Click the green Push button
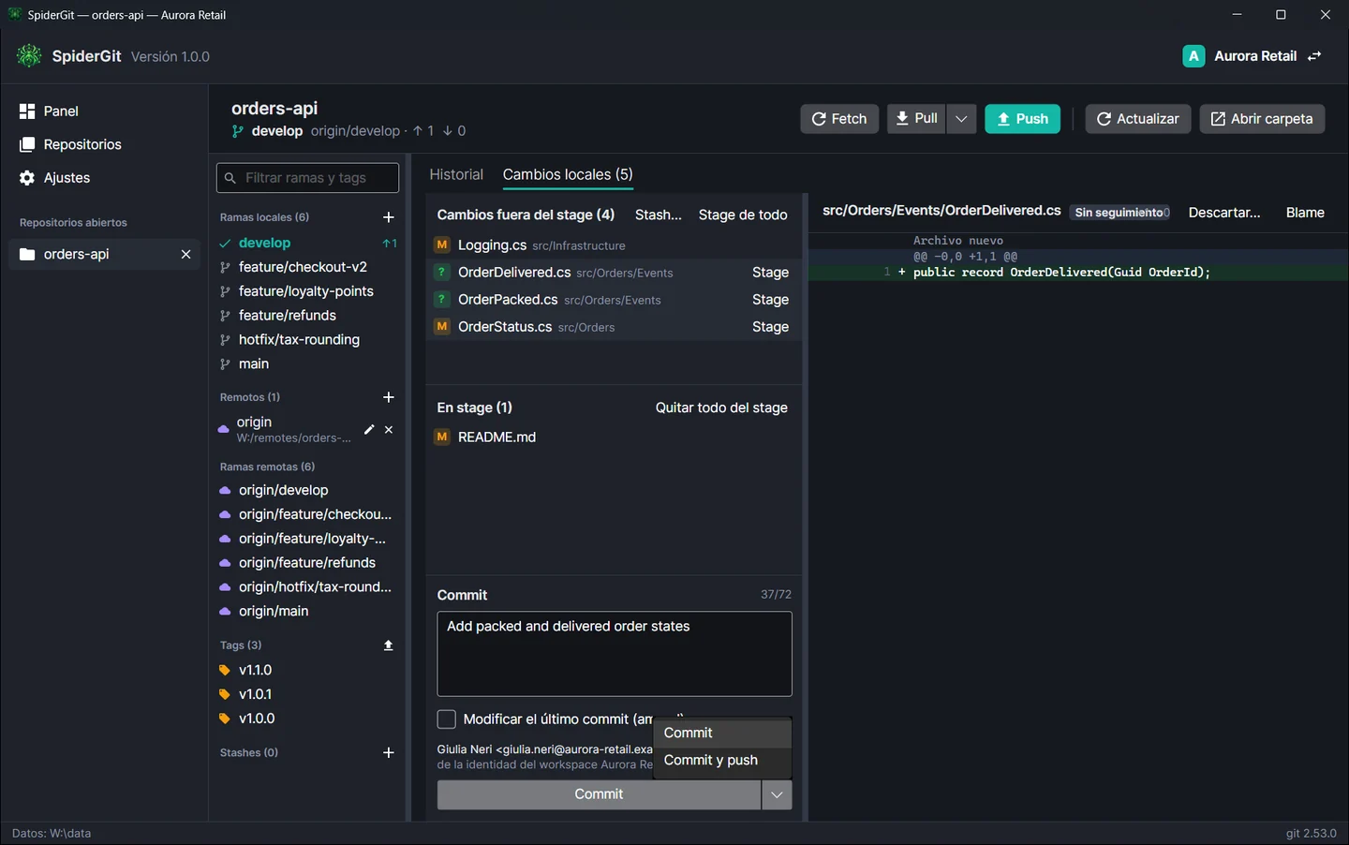1349x845 pixels. click(x=1022, y=119)
